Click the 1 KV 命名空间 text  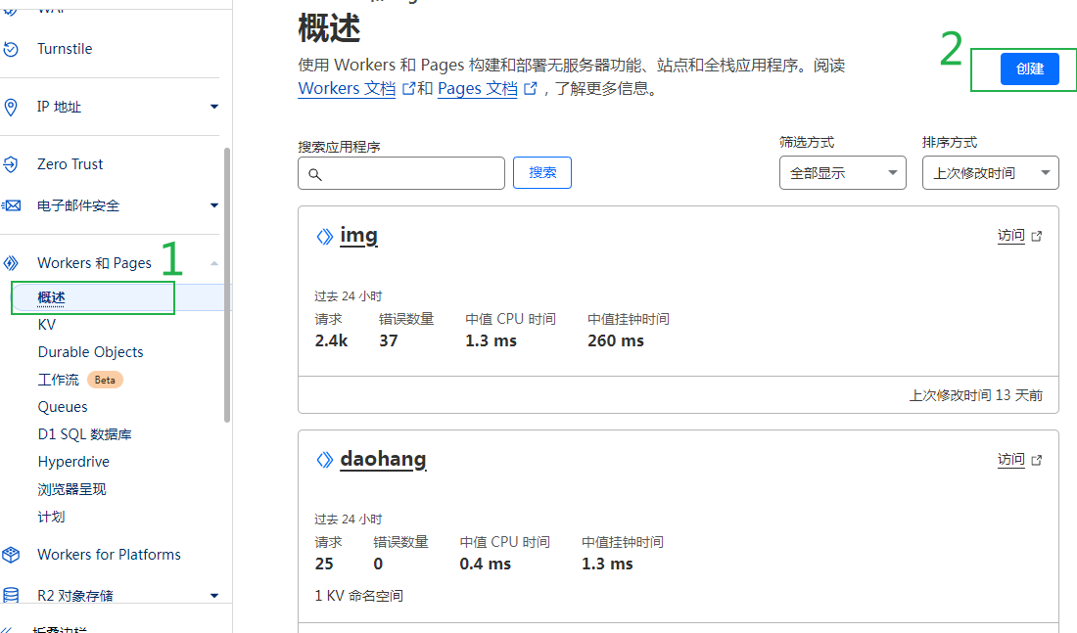coord(358,595)
